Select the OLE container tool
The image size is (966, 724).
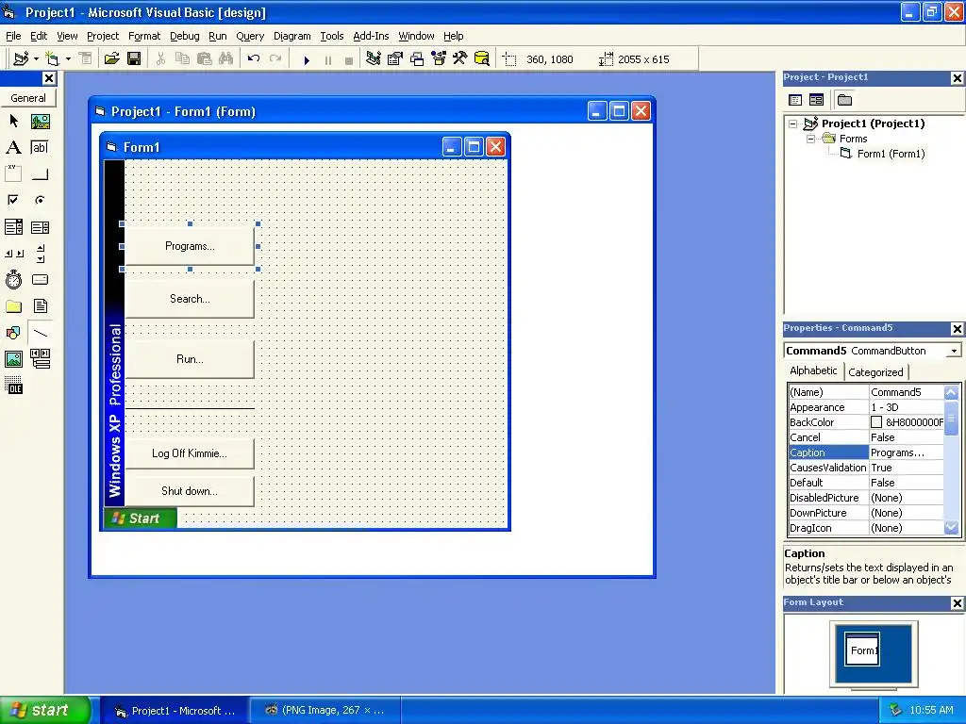point(13,386)
